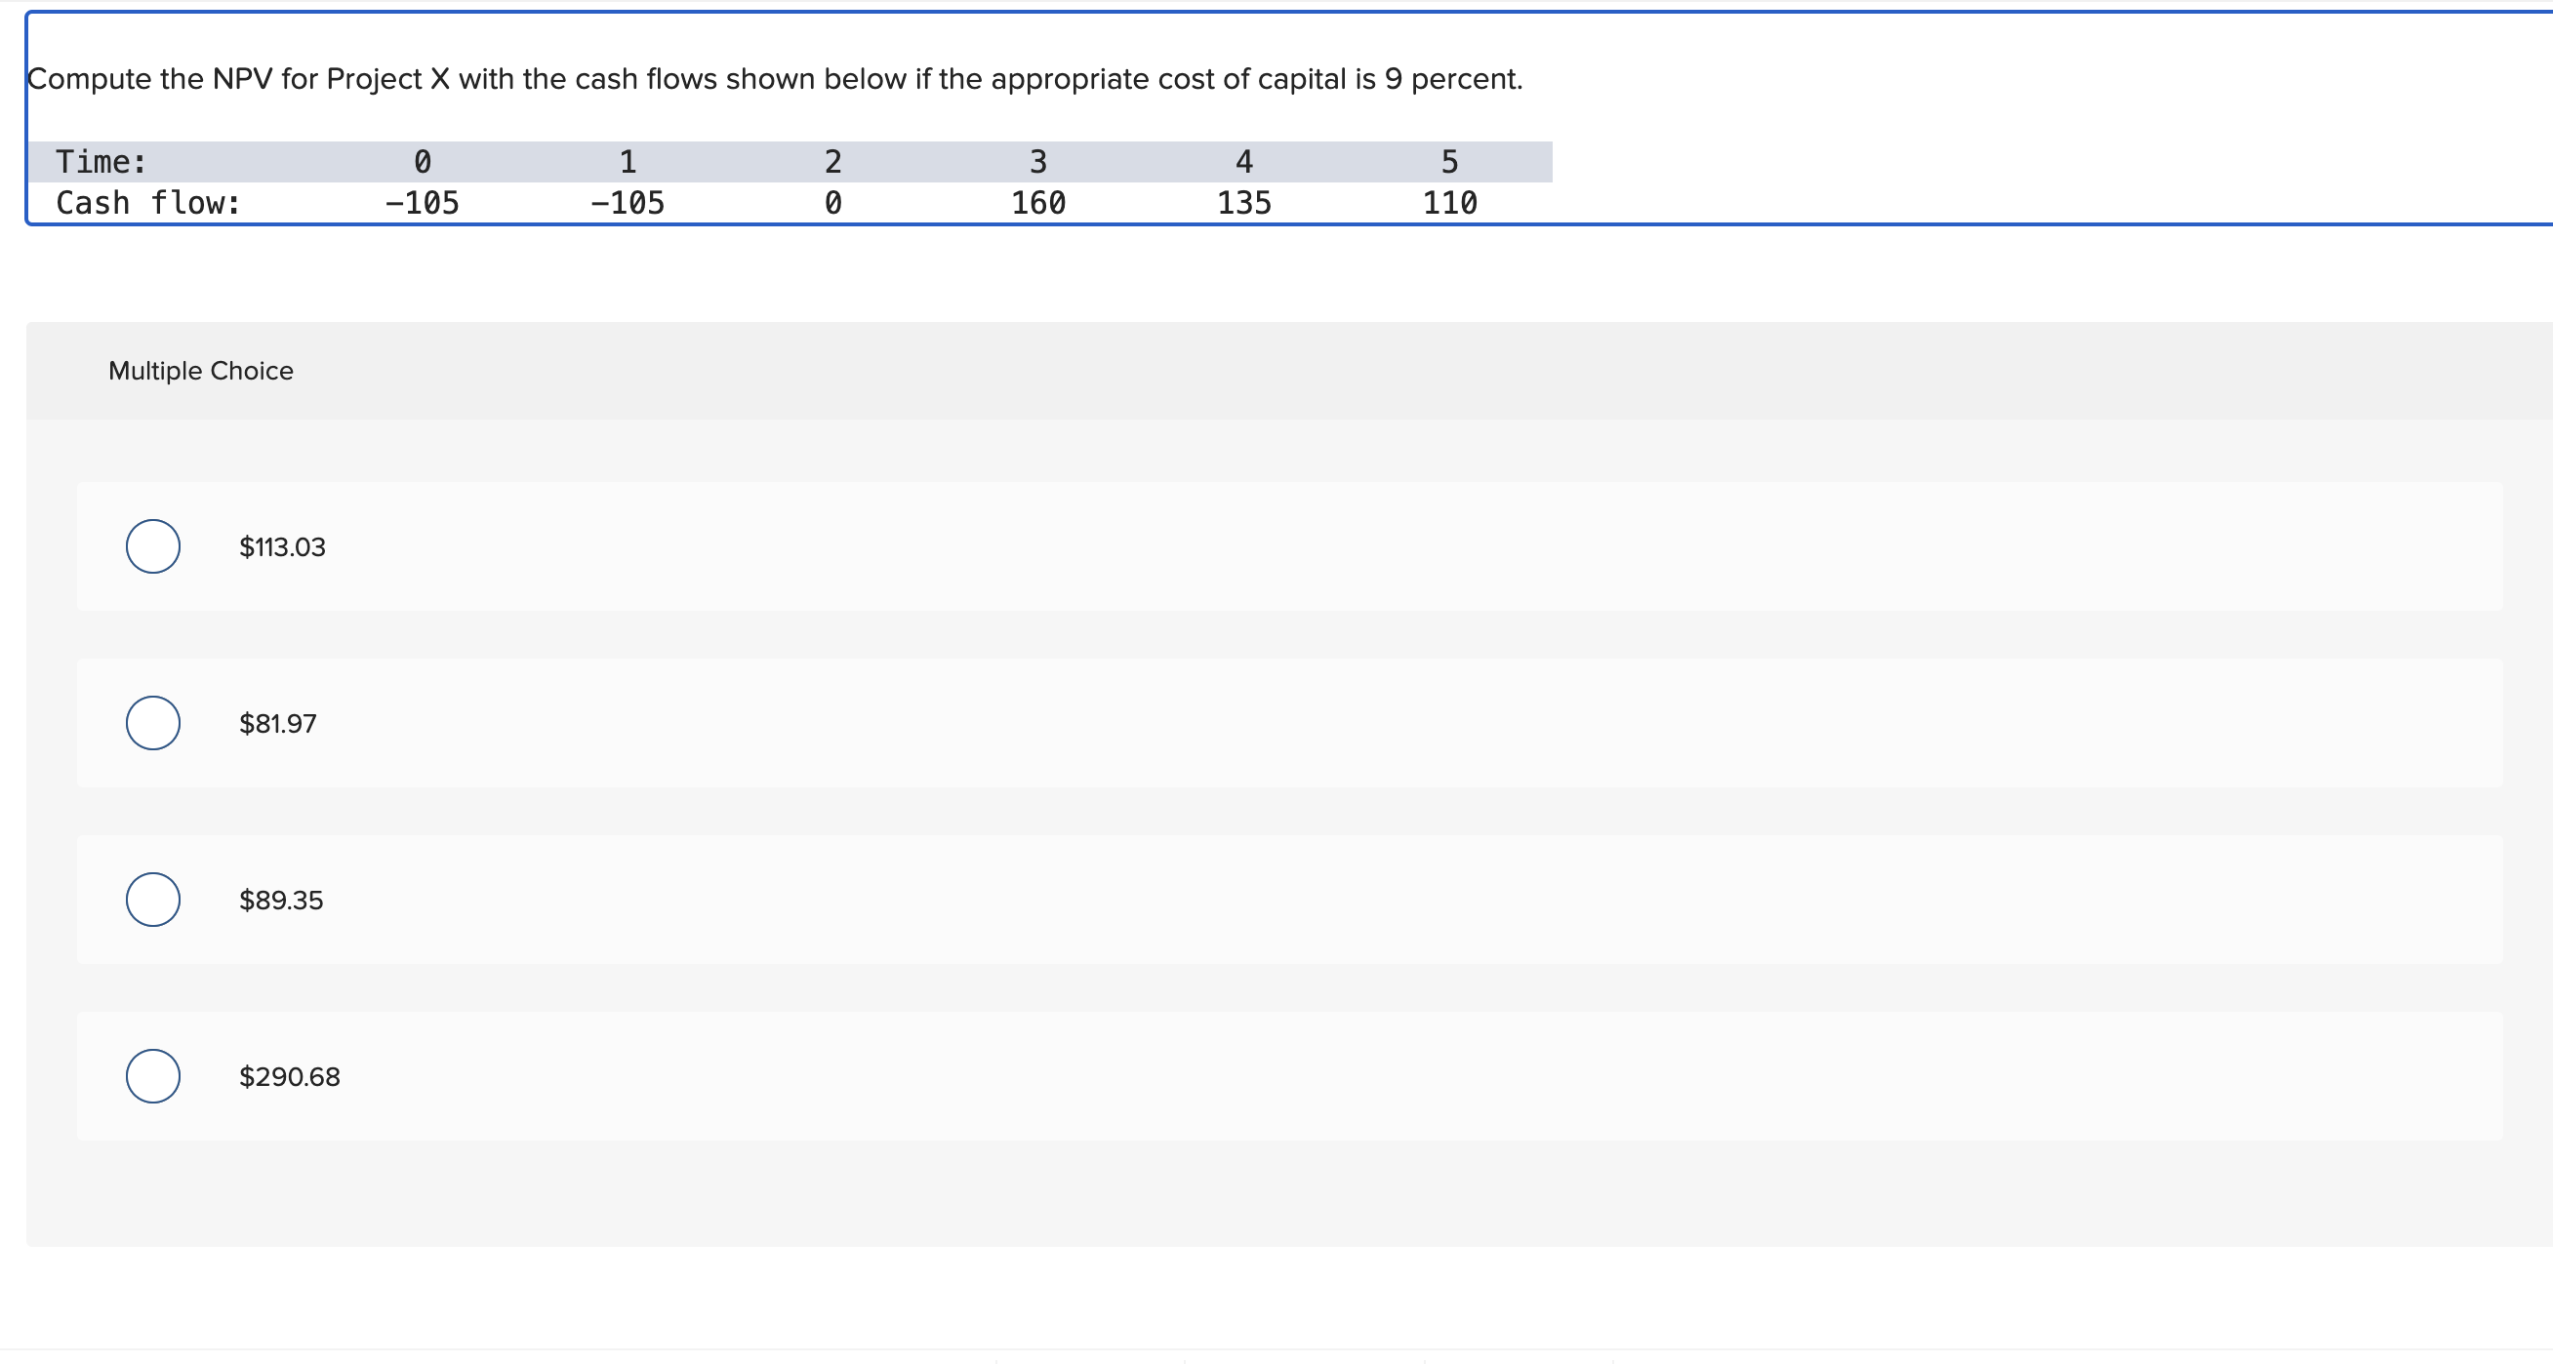Click the -105 cash flow at time 0

[x=421, y=202]
